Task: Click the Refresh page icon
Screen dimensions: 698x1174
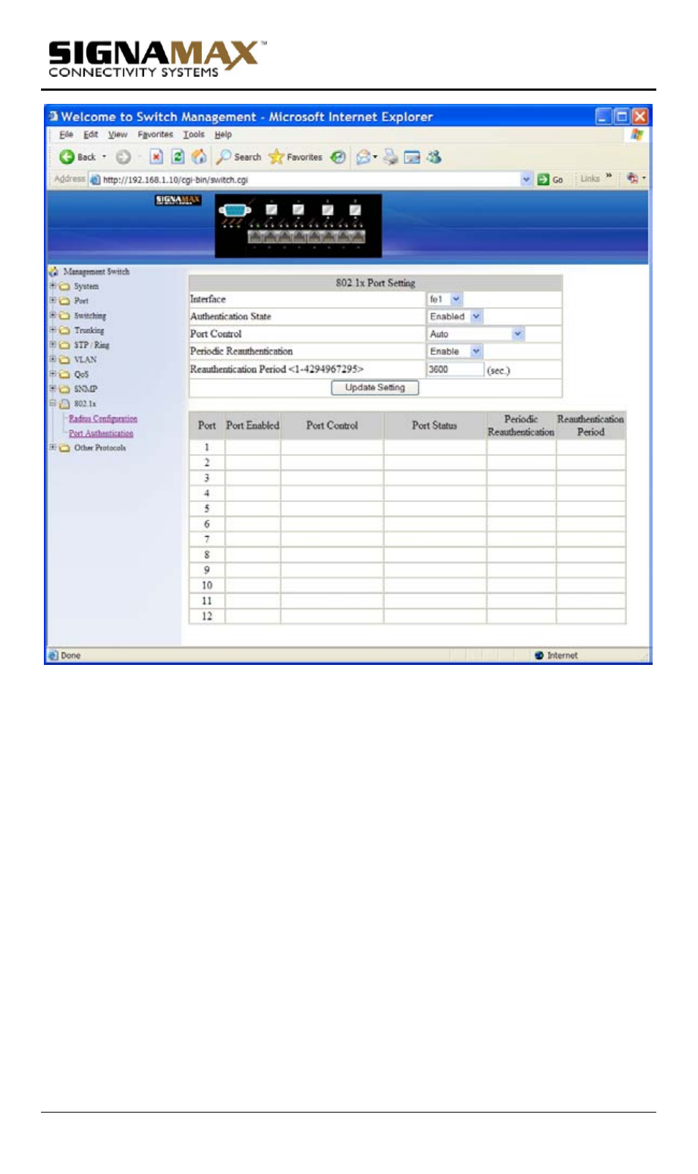Action: click(177, 157)
